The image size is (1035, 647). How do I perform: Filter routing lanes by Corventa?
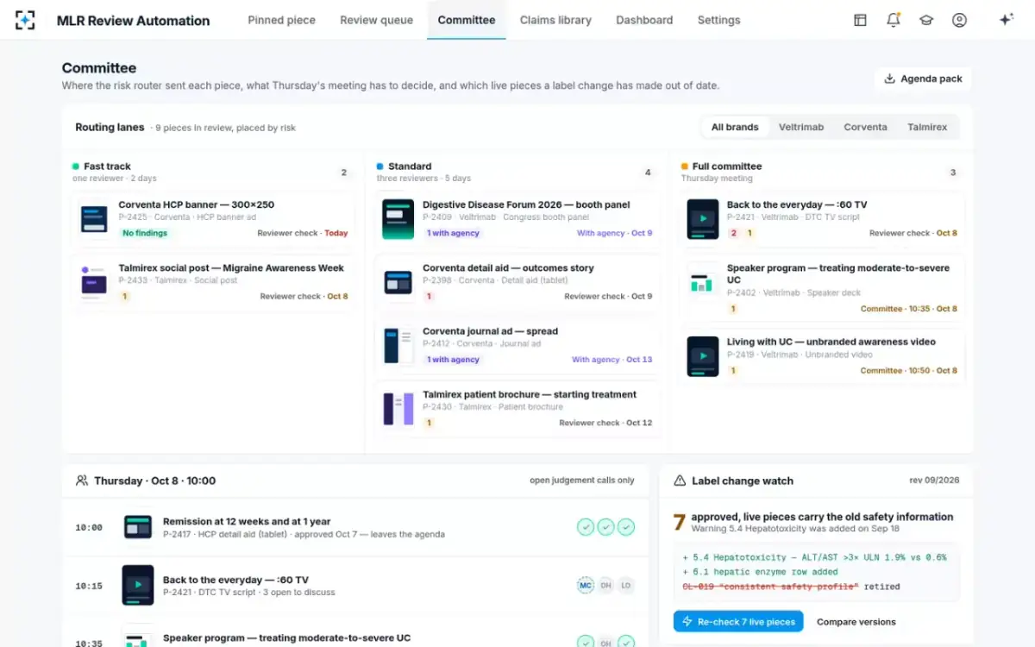[x=865, y=127]
